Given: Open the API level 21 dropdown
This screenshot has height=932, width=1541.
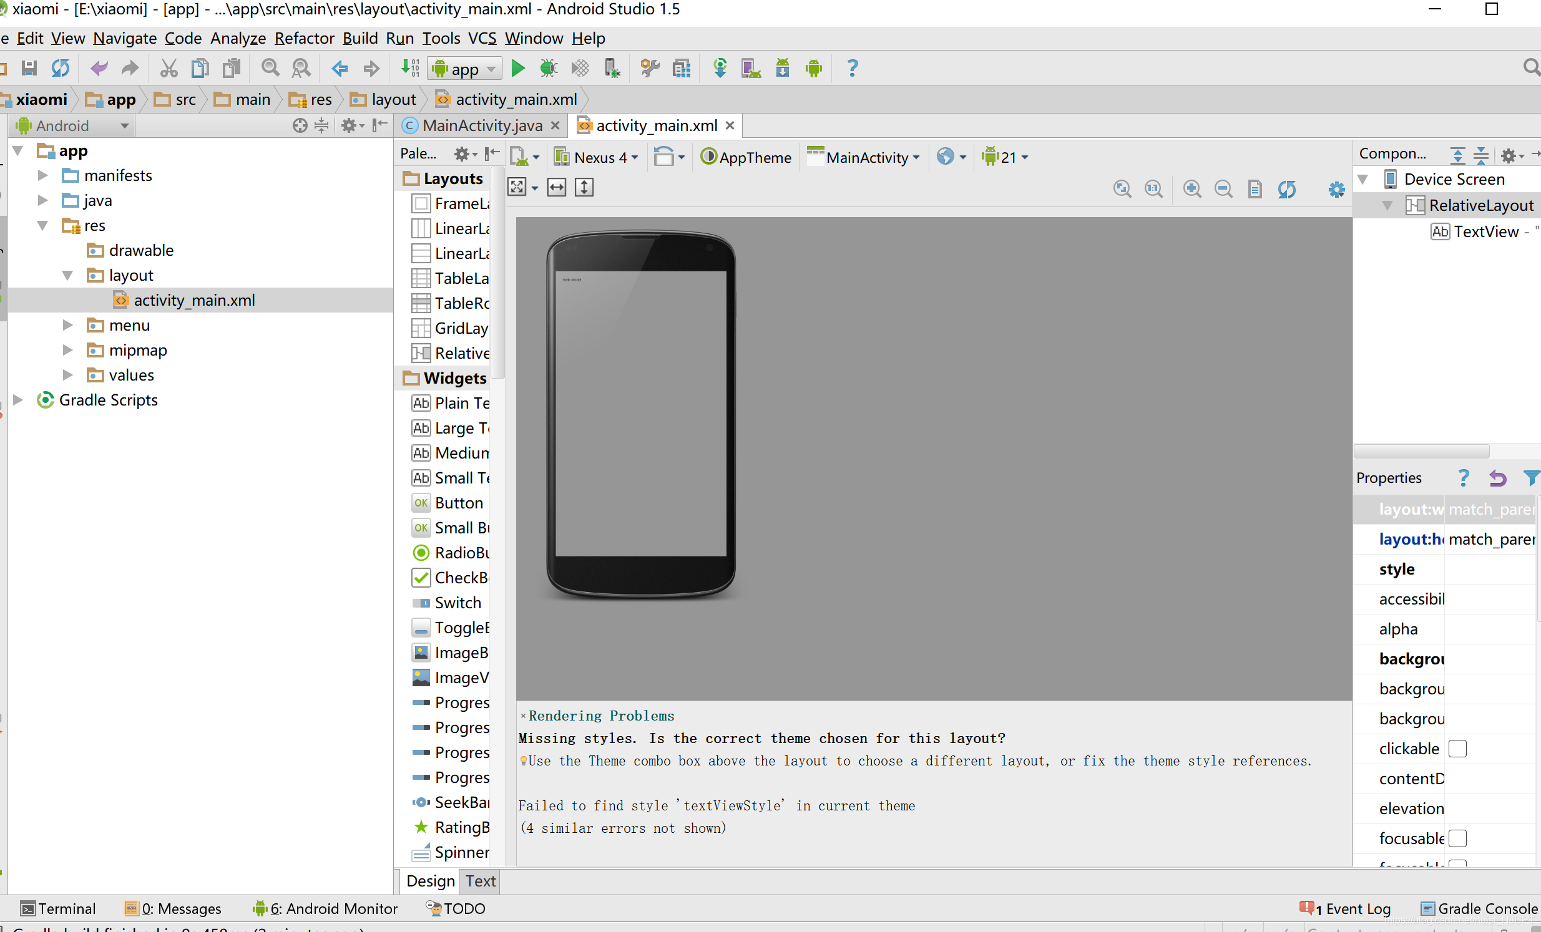Looking at the screenshot, I should pos(1004,157).
